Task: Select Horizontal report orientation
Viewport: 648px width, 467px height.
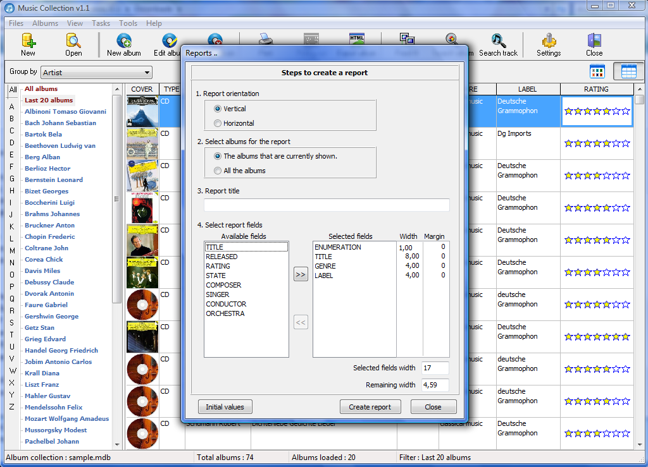Action: [218, 123]
